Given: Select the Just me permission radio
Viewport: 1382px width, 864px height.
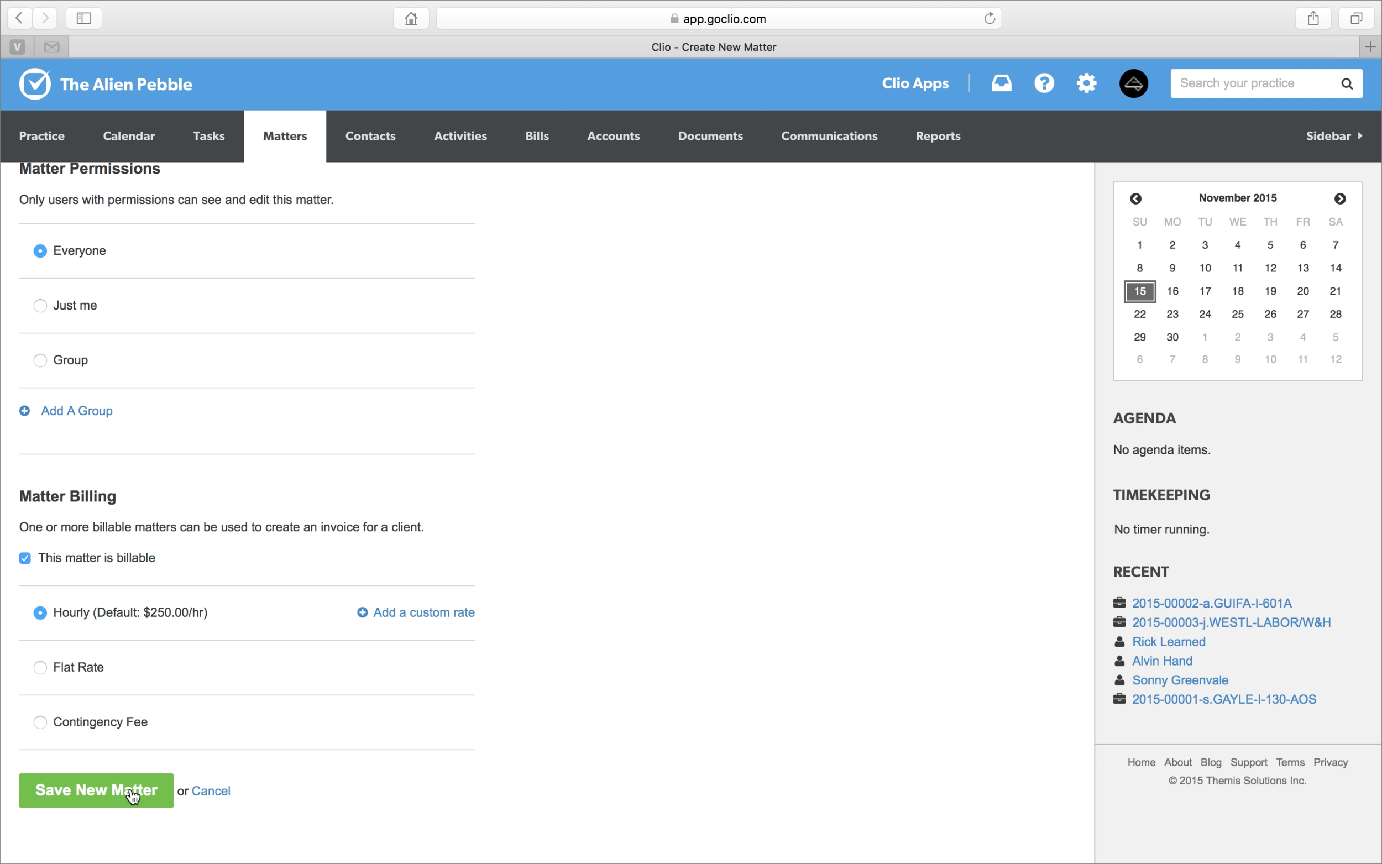Looking at the screenshot, I should tap(40, 306).
